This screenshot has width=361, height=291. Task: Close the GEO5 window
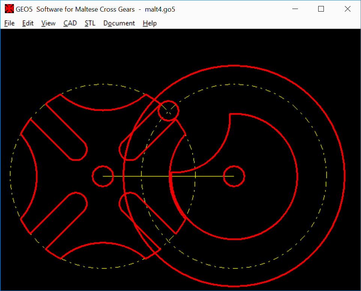point(347,9)
